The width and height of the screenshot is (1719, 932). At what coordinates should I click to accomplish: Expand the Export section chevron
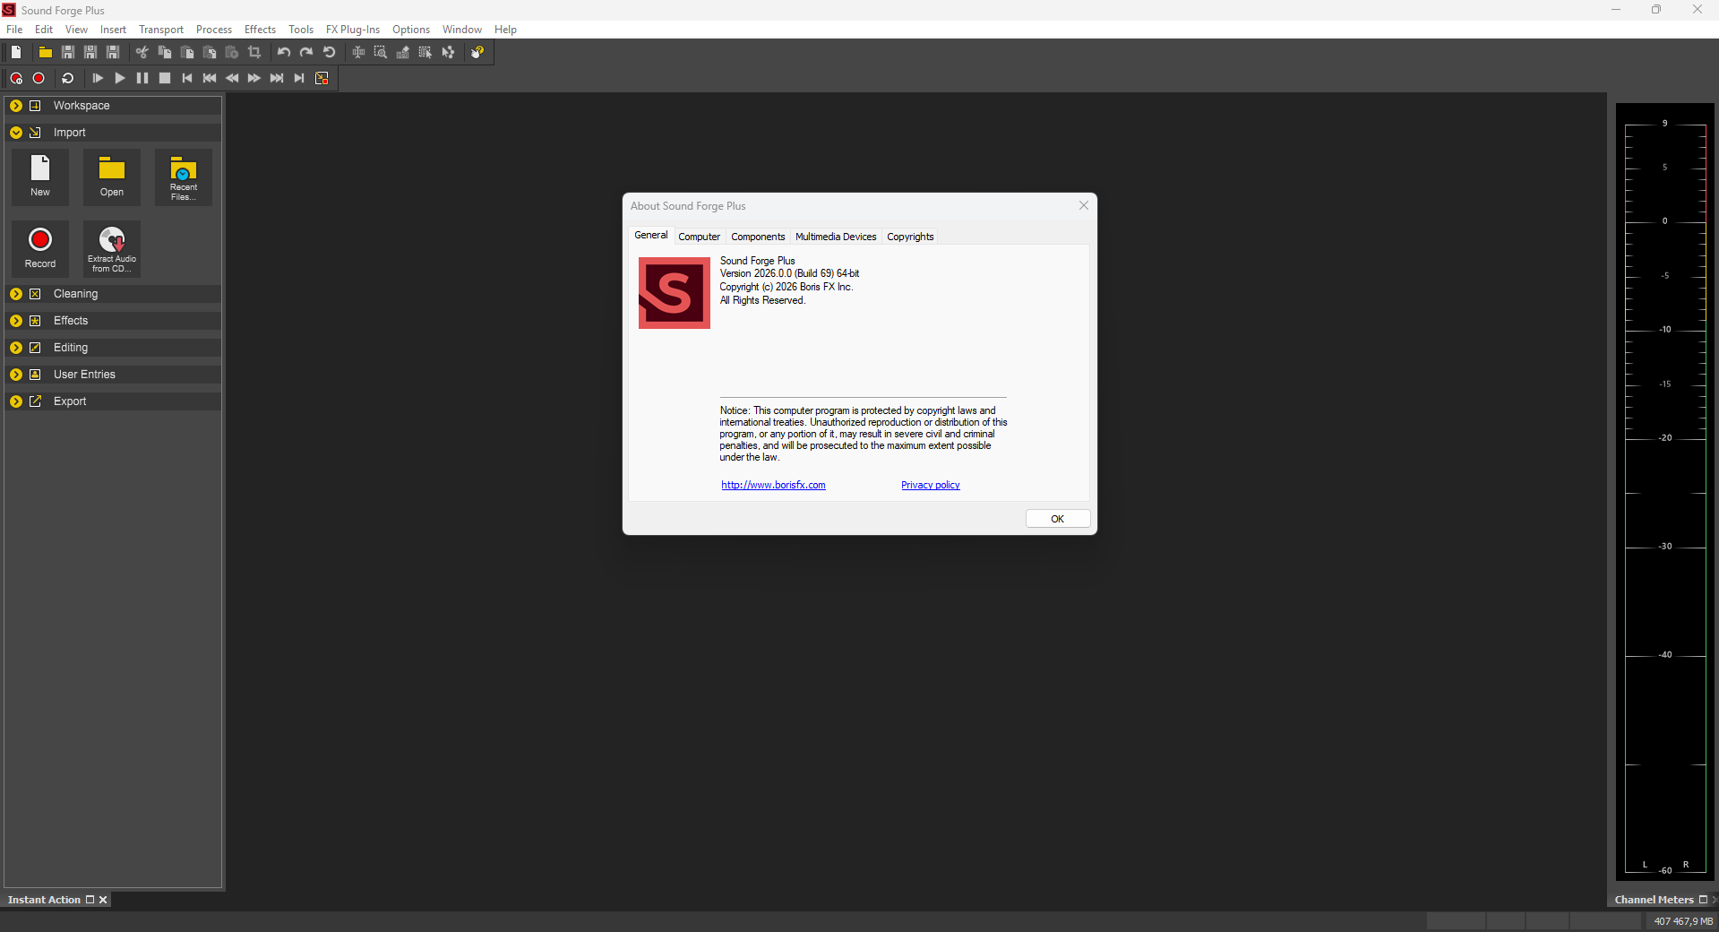coord(16,401)
